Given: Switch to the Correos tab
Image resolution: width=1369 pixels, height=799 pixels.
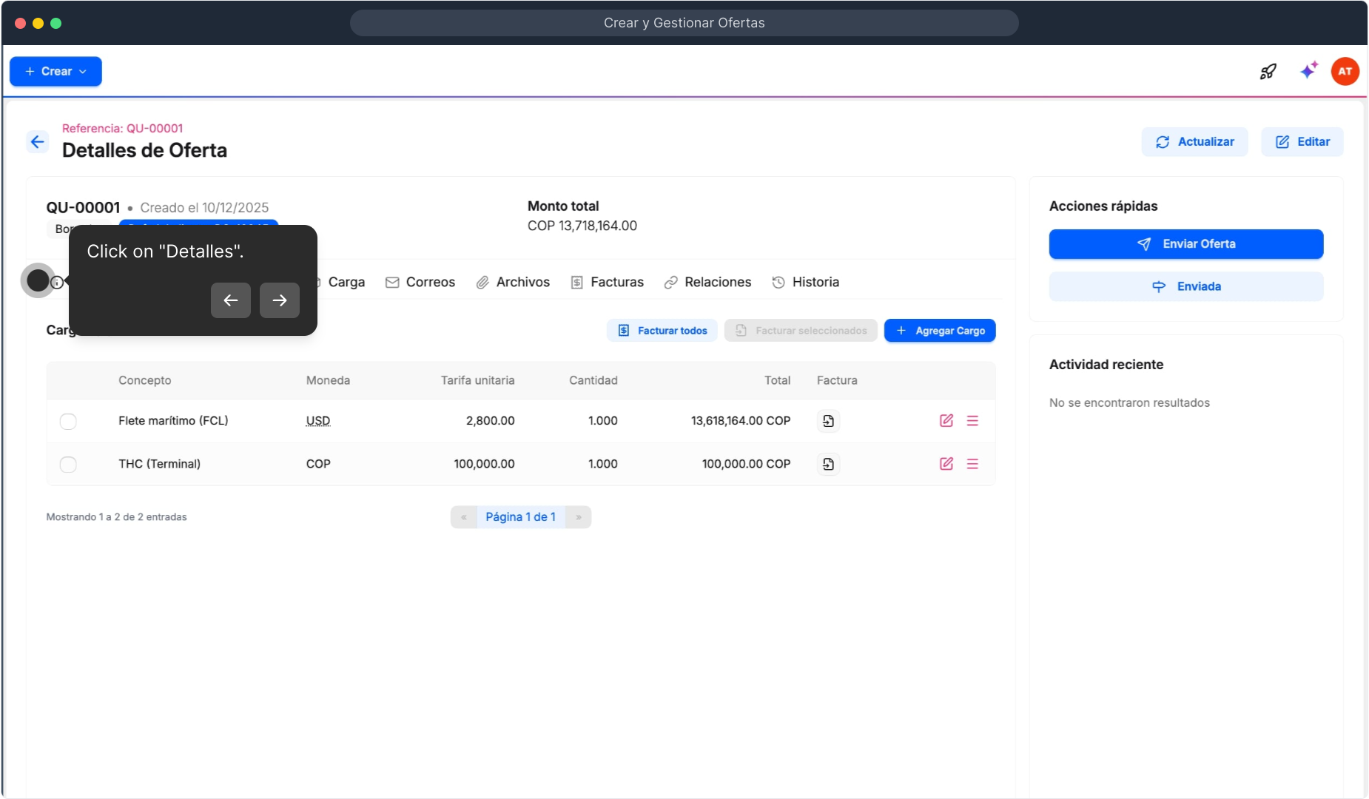Looking at the screenshot, I should [x=420, y=282].
